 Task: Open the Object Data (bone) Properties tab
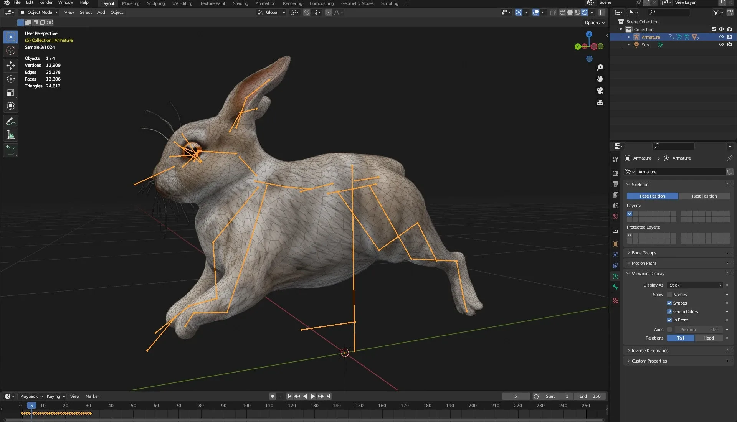[615, 287]
